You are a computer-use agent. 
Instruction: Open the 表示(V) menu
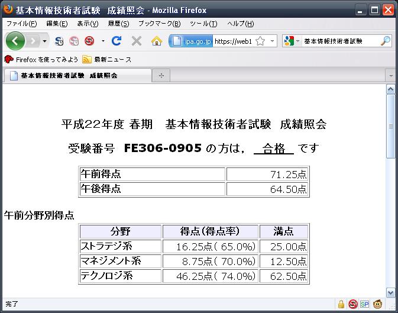(x=88, y=24)
